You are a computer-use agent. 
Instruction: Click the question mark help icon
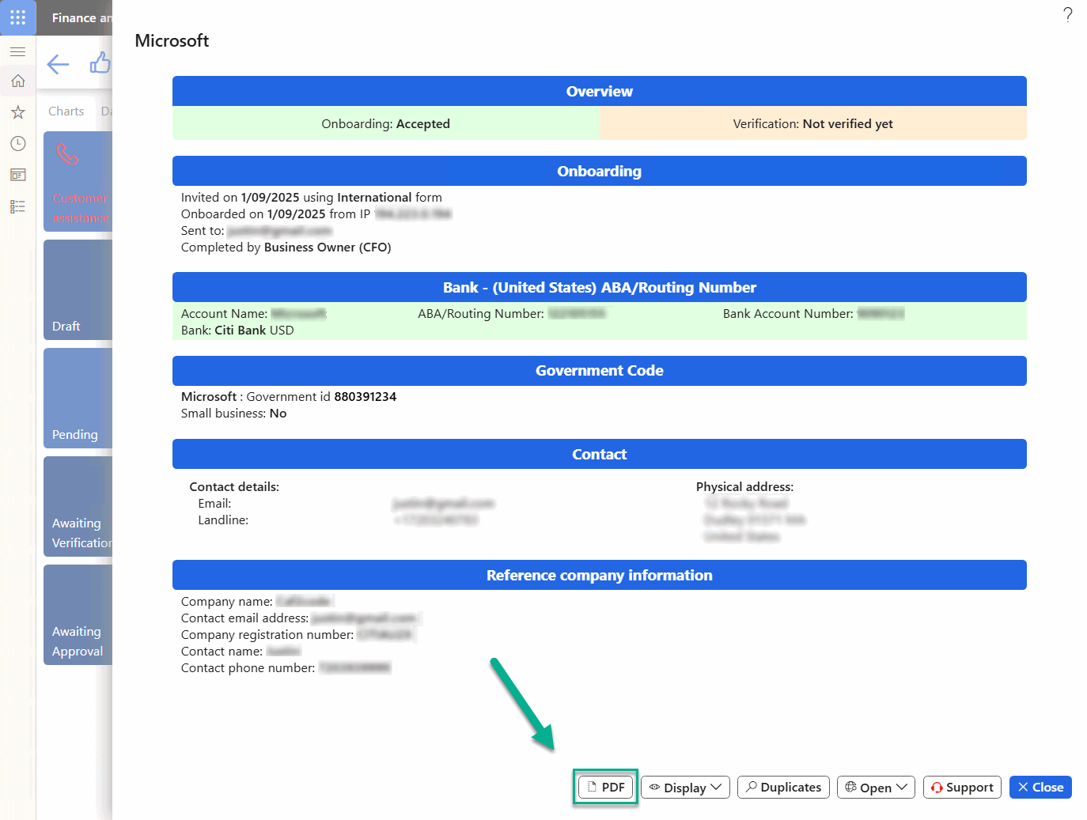pos(1067,14)
